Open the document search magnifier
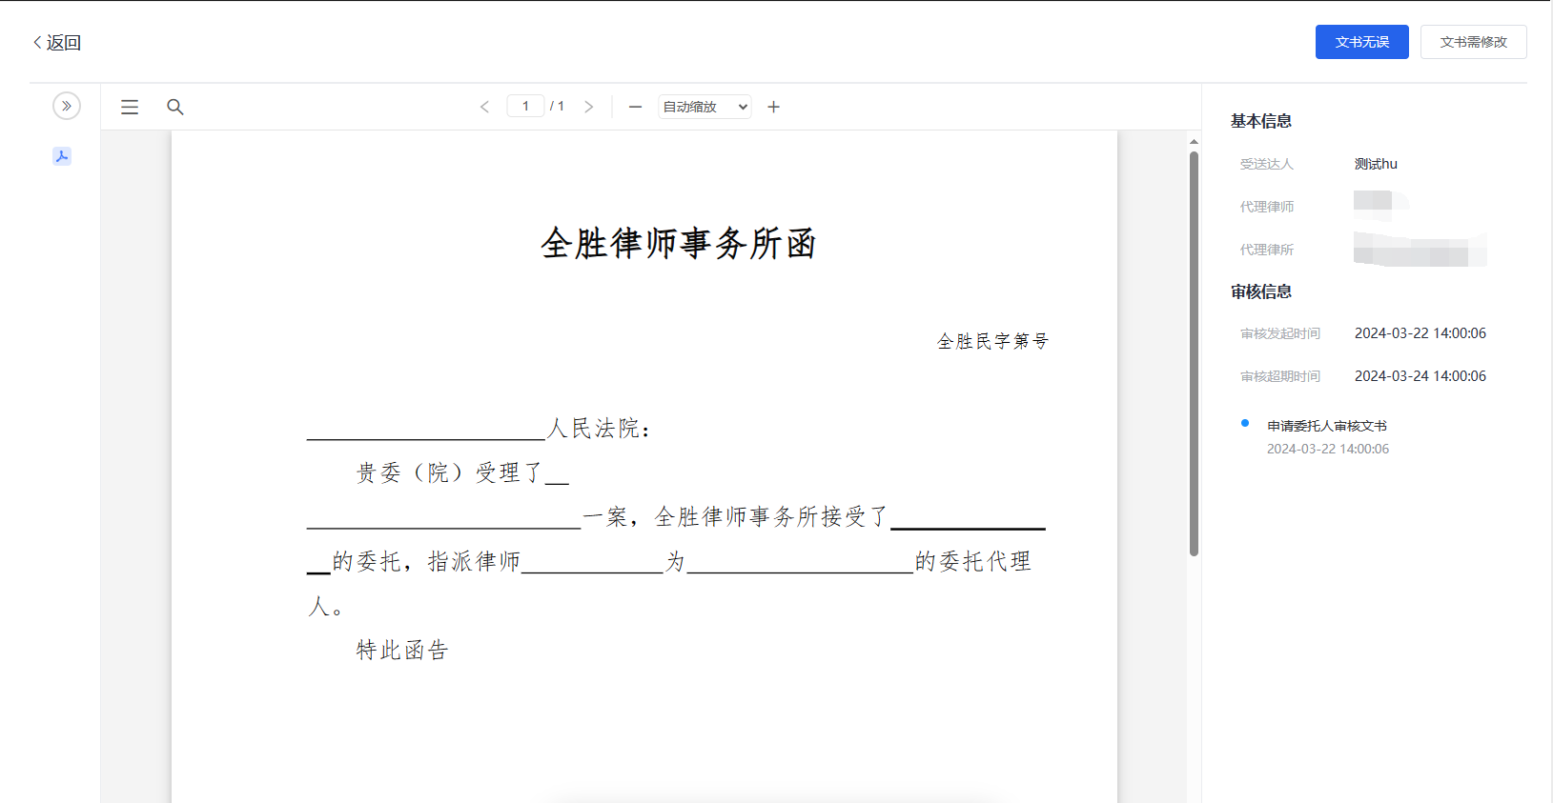The width and height of the screenshot is (1553, 803). 175,107
